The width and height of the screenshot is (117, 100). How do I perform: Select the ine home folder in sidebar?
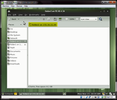coord(17,29)
